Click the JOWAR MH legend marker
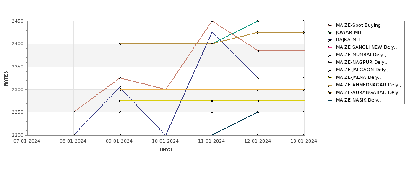 tap(330, 33)
